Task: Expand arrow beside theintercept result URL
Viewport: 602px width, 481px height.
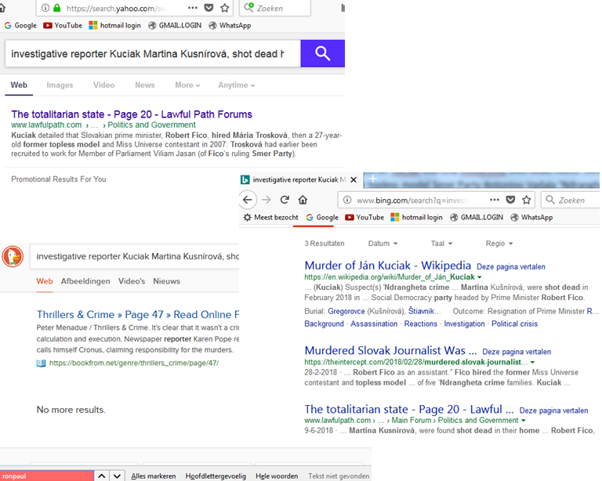Action: [532, 362]
